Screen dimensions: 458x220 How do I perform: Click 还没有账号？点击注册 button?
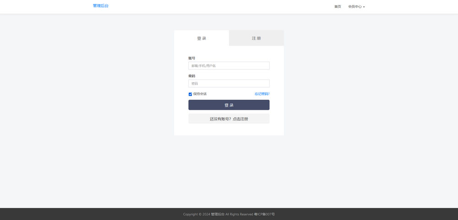click(x=229, y=119)
